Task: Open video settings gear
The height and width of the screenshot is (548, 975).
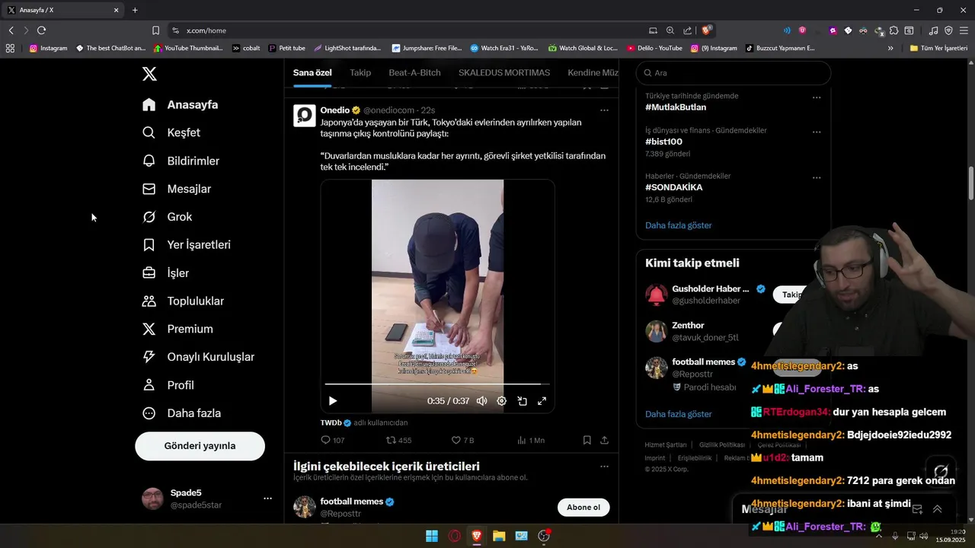Action: (x=502, y=401)
